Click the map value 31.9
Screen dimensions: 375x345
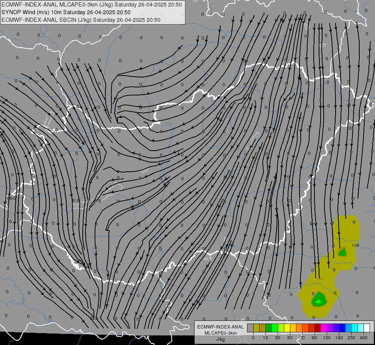pyautogui.click(x=75, y=200)
